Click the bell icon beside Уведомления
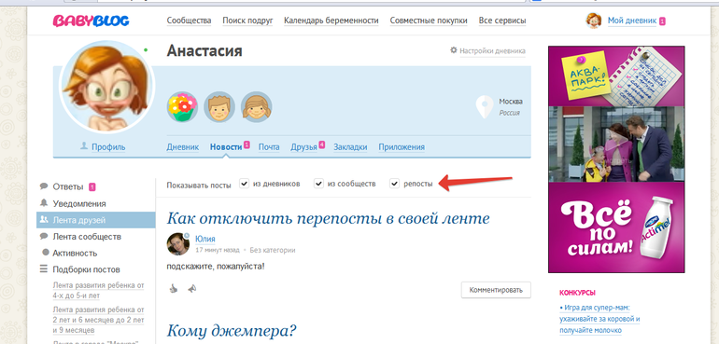Image resolution: width=719 pixels, height=344 pixels. tap(44, 203)
